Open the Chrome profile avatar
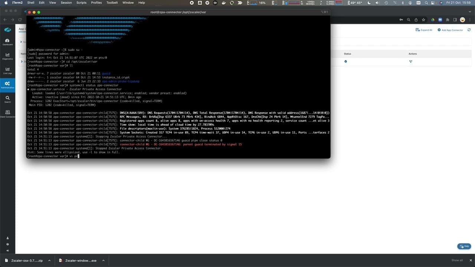The height and width of the screenshot is (267, 475). (462, 20)
